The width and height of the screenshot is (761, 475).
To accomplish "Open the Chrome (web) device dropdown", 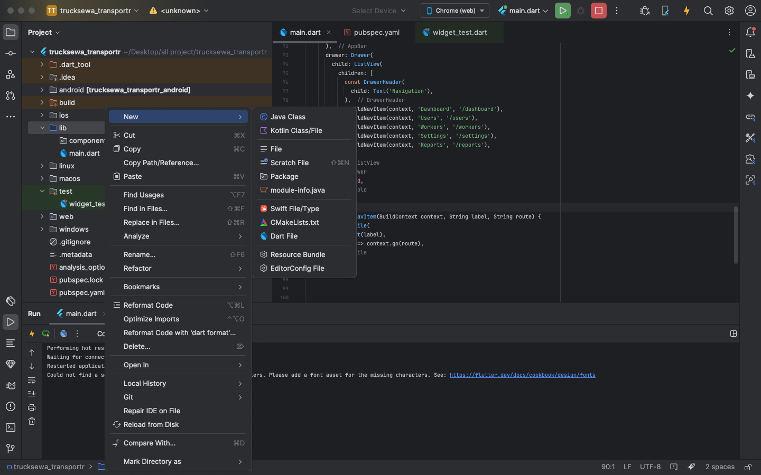I will click(x=455, y=11).
